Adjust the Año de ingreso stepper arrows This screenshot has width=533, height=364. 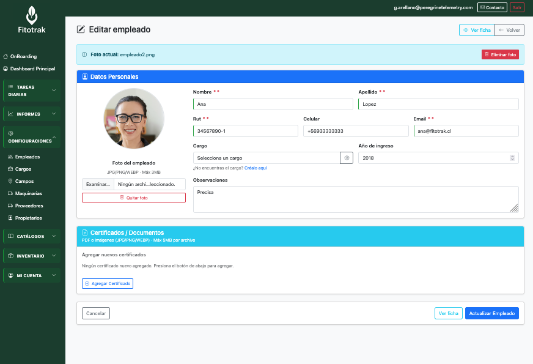click(512, 158)
